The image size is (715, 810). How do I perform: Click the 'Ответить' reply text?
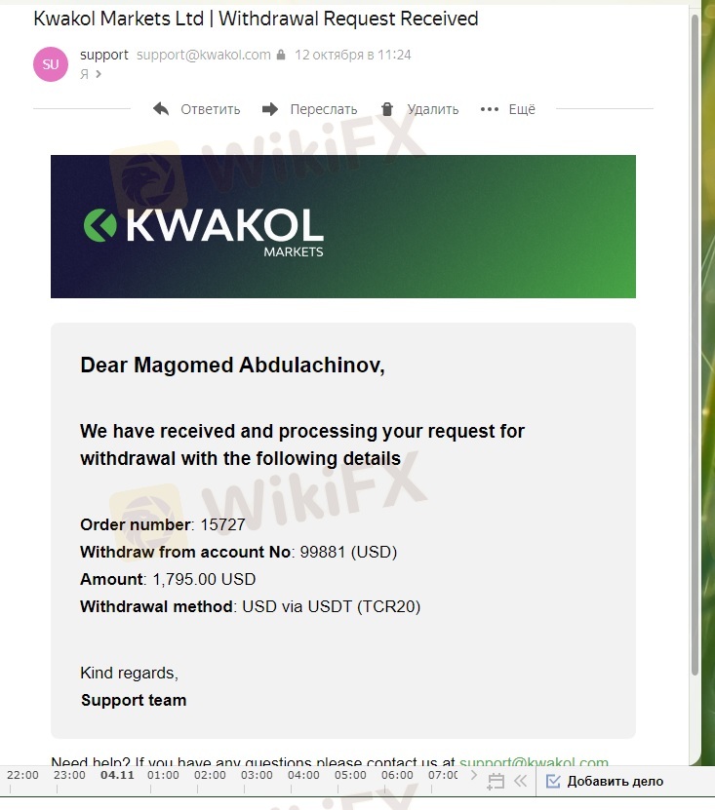point(211,109)
